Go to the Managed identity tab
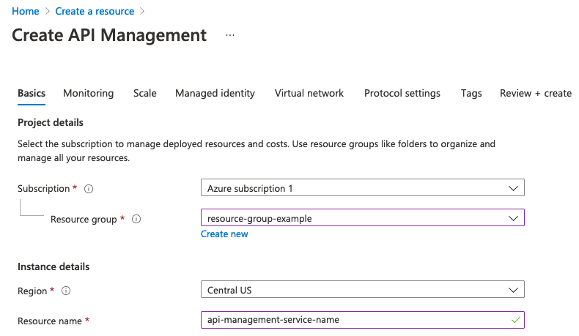 (x=215, y=93)
